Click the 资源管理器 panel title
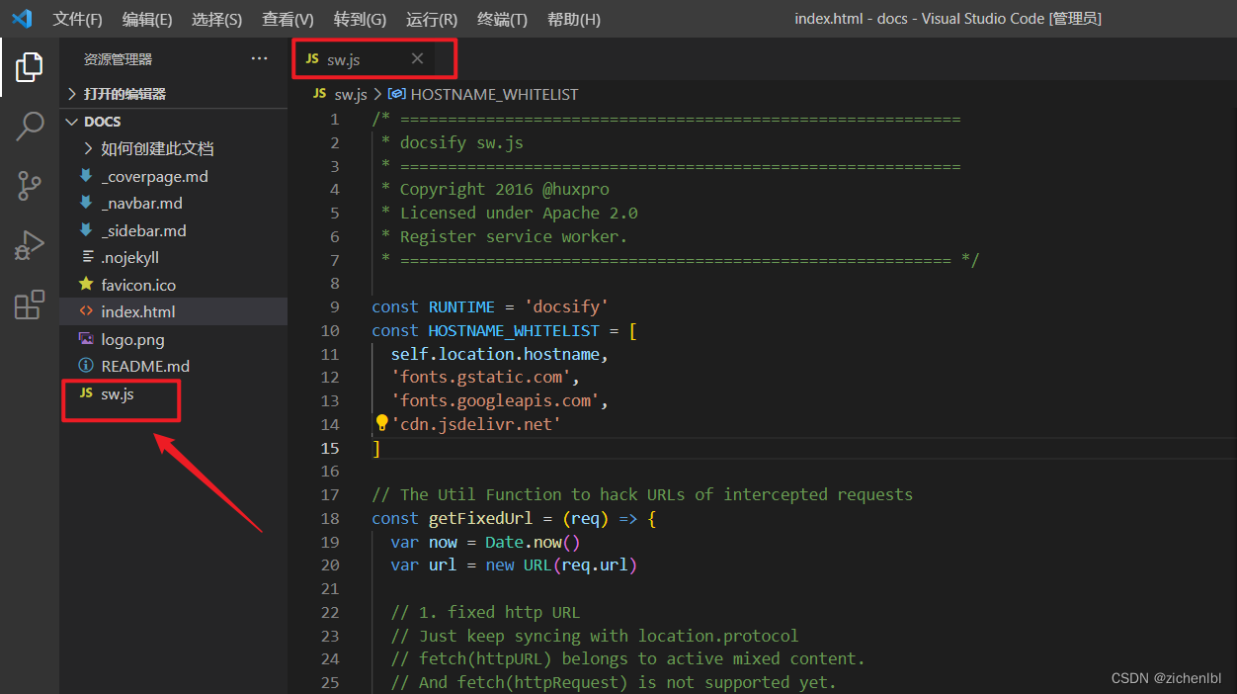 [119, 59]
